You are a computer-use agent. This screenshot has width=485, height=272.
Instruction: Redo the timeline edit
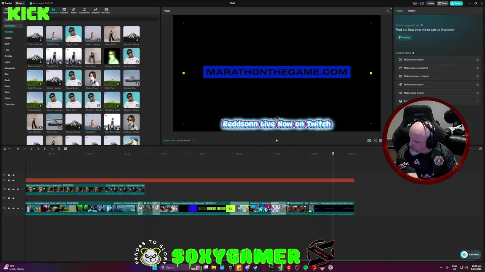(x=25, y=149)
